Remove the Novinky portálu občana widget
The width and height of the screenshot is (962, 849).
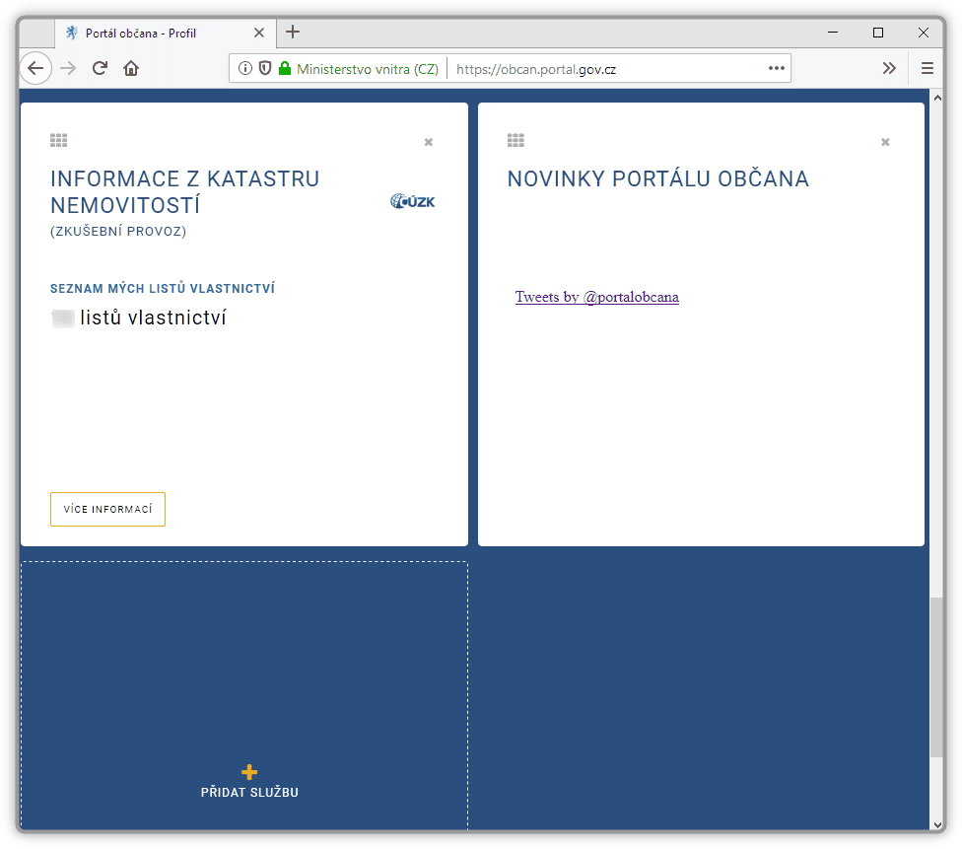(x=885, y=142)
